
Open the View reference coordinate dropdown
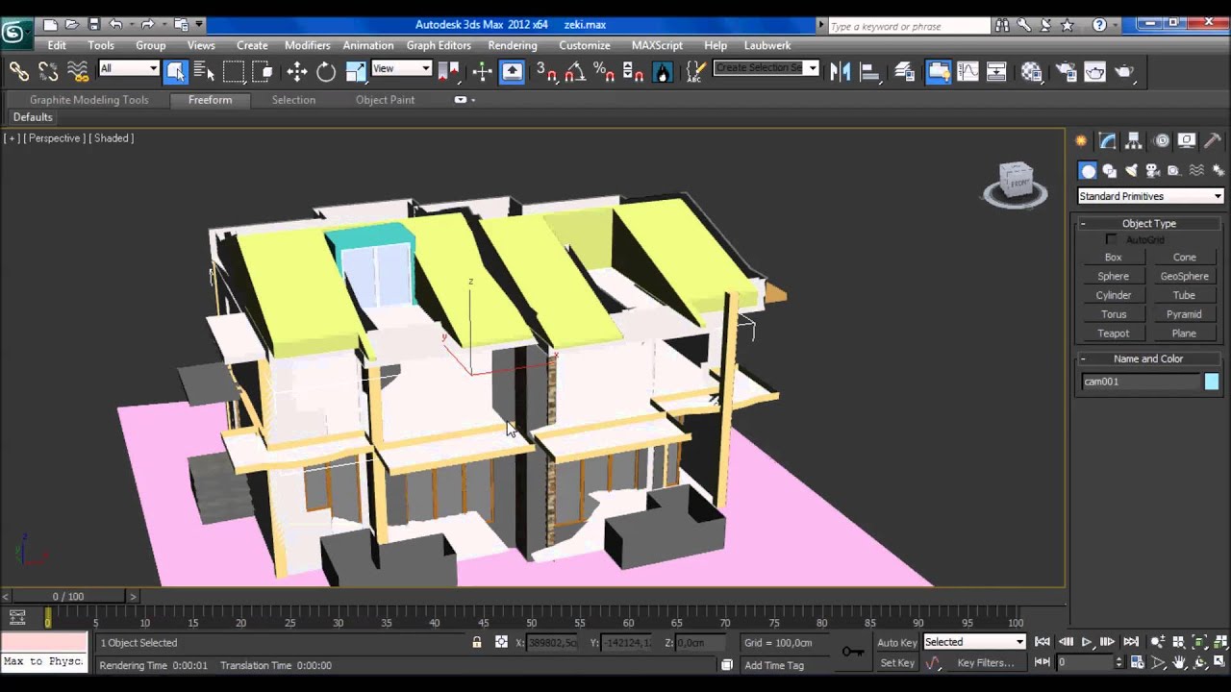click(x=401, y=68)
